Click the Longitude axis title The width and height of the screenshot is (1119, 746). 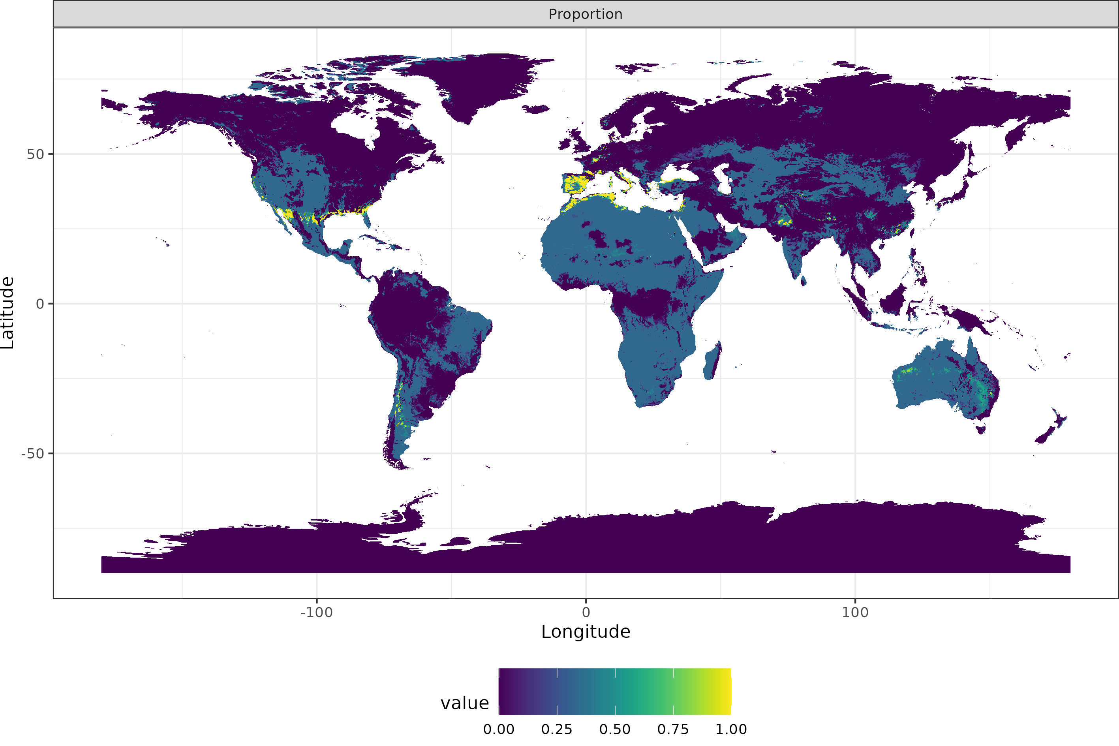click(586, 631)
